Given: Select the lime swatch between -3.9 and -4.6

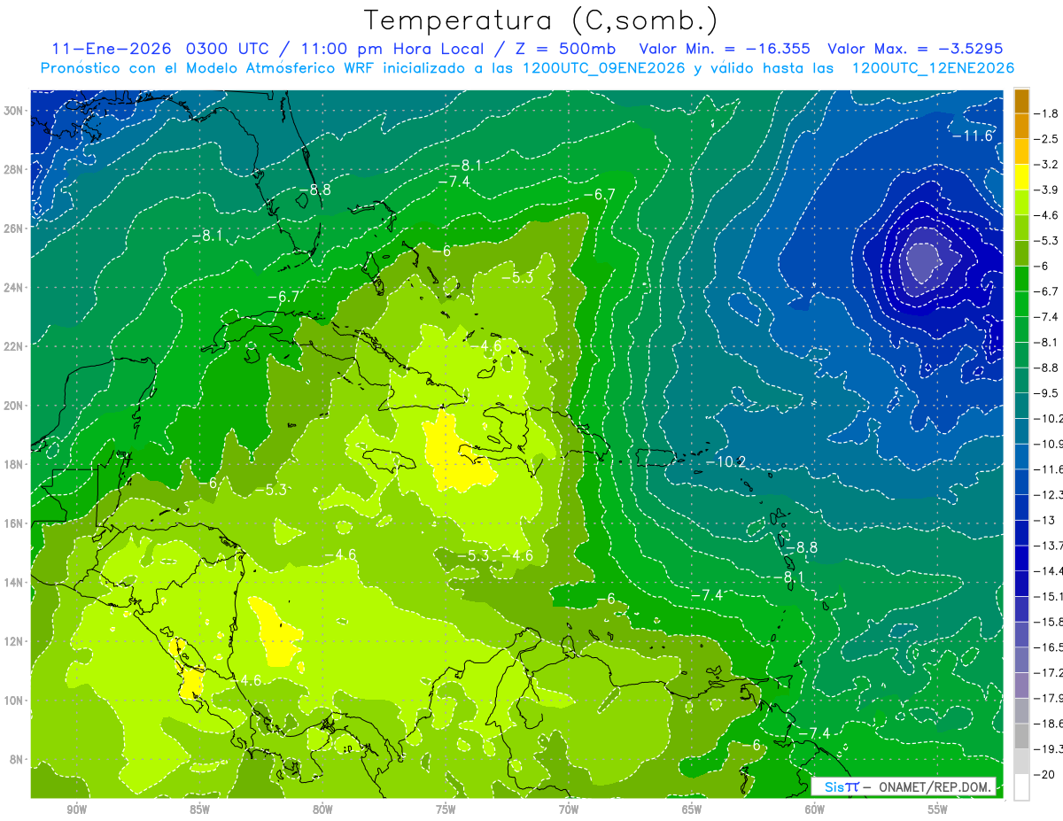Looking at the screenshot, I should click(x=1021, y=202).
